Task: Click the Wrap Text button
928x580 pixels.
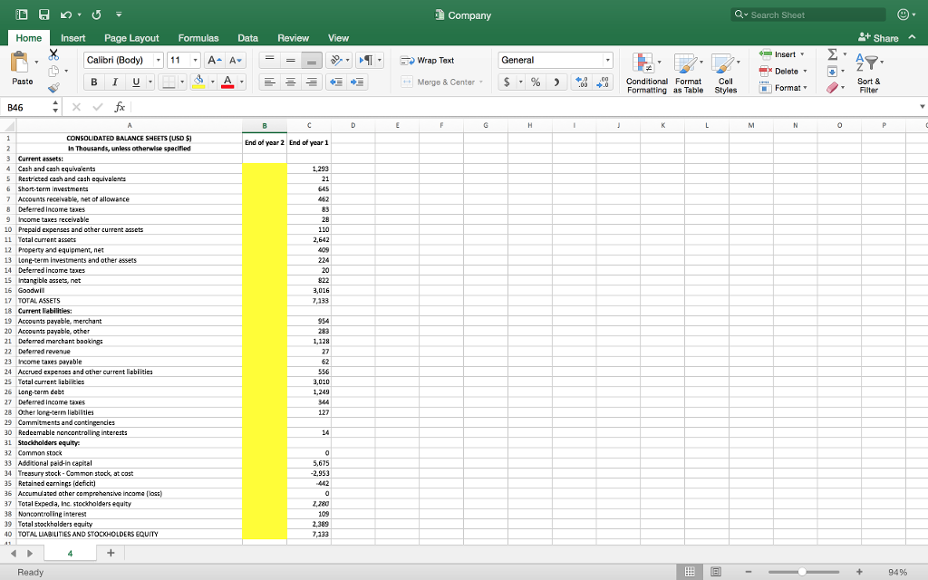Action: 428,61
